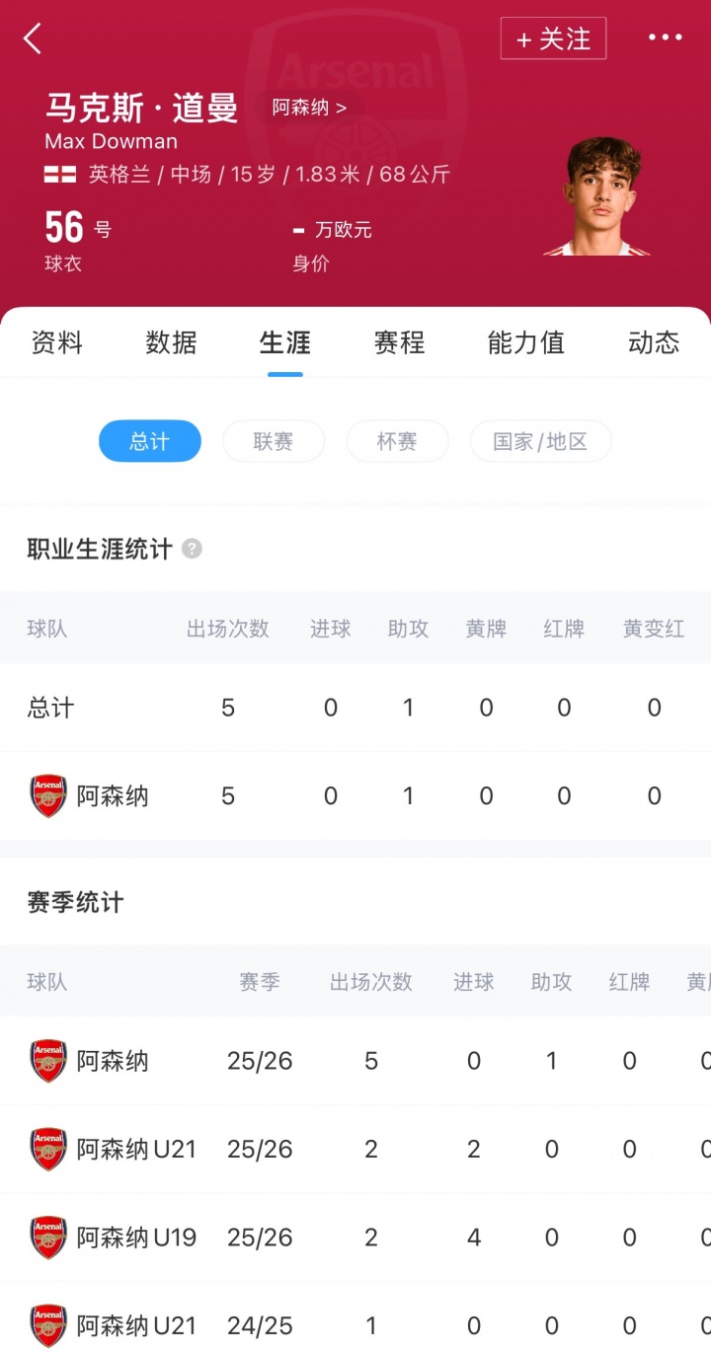Open the 阿森纳 U21 25/26 season row
The height and width of the screenshot is (1353, 711).
coord(355,1149)
